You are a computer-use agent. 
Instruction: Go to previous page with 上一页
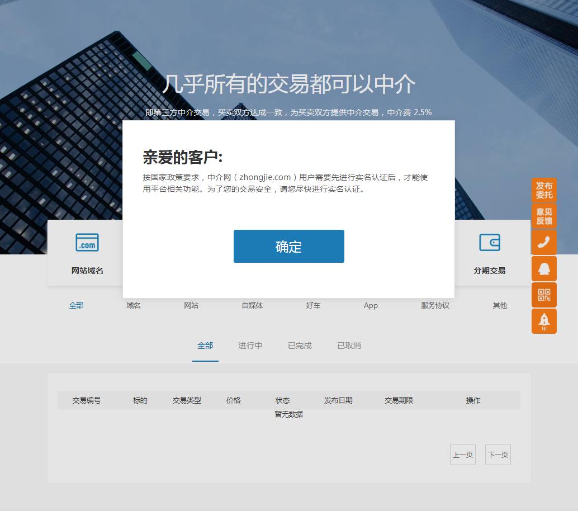463,455
